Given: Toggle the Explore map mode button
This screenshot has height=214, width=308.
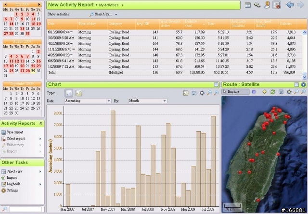Looking at the screenshot, I should tap(235, 92).
